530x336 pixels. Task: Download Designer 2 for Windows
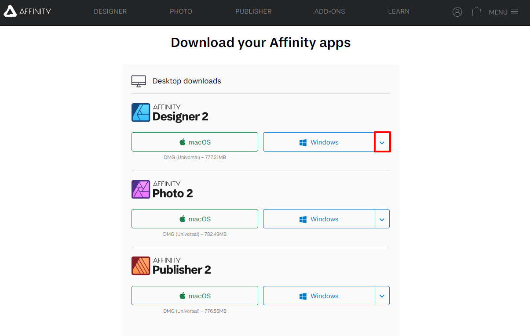tap(319, 142)
